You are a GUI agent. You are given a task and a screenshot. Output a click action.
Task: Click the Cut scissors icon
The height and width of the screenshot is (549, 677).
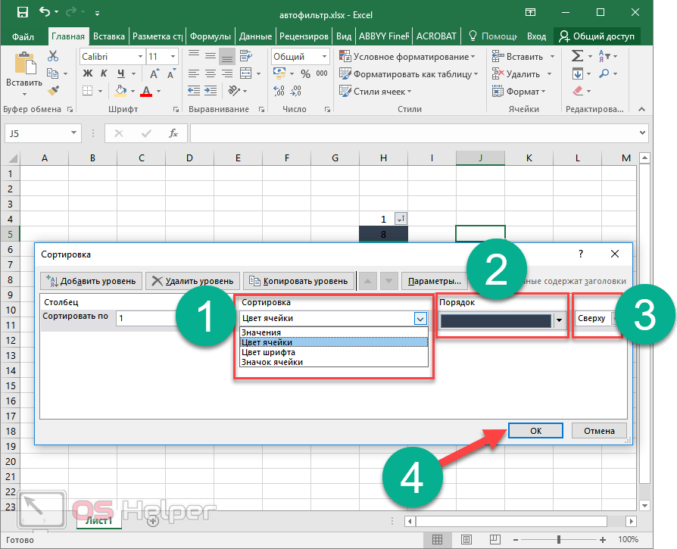[x=53, y=56]
